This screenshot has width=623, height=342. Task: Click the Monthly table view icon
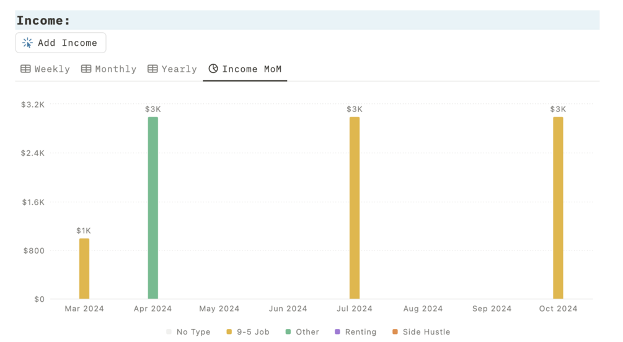click(x=86, y=69)
